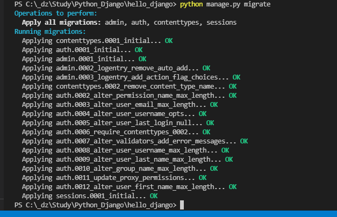Image resolution: width=337 pixels, height=217 pixels.
Task: Click auth.0002_alter_permission_name_max_length line
Action: point(129,96)
